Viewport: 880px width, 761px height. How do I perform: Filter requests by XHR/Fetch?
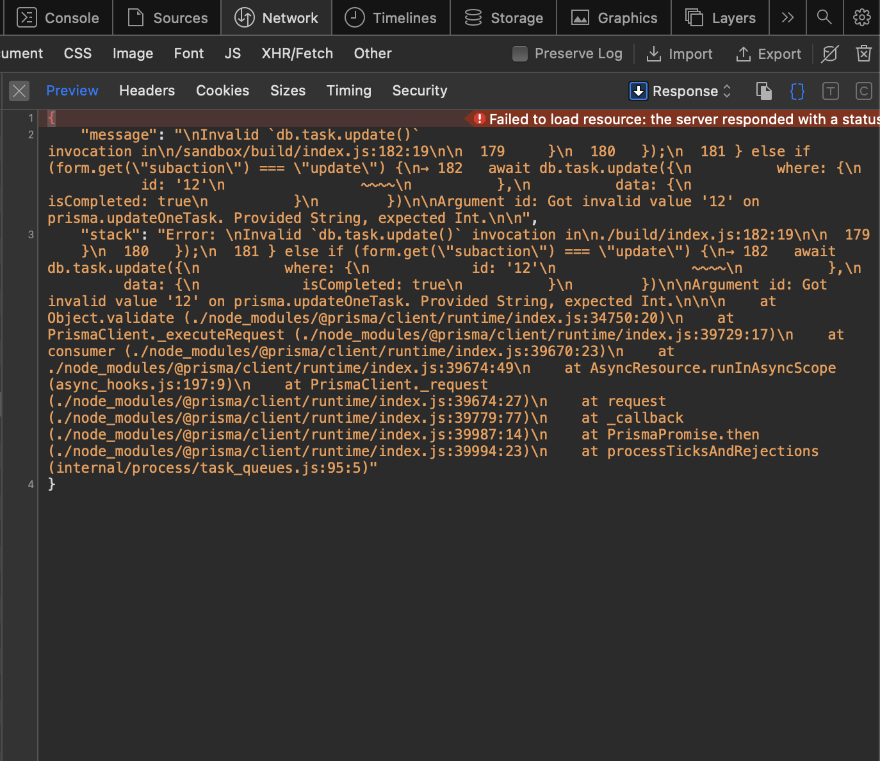[297, 54]
